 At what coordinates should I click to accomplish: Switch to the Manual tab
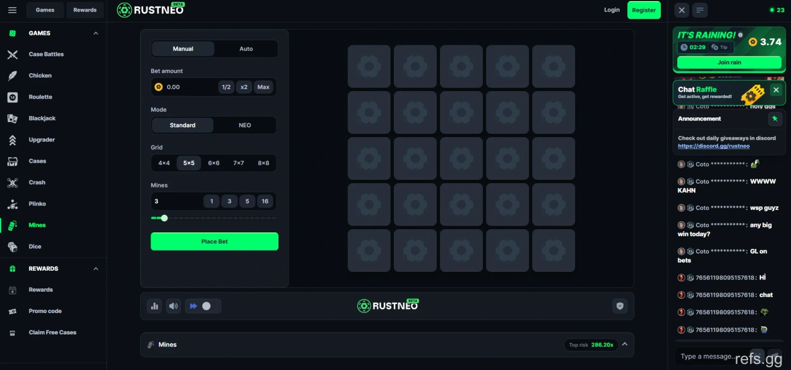(x=183, y=49)
